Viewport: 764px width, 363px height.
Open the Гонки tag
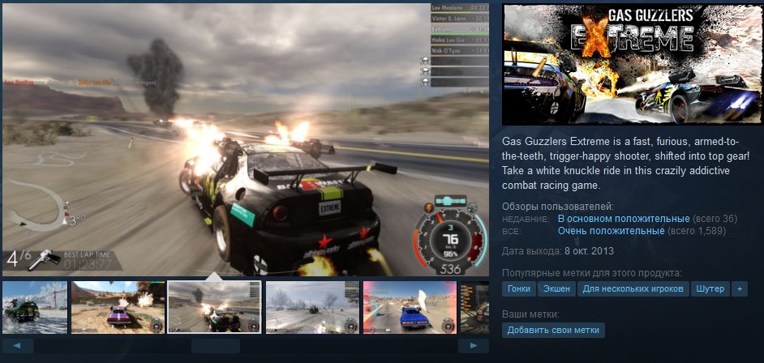point(519,288)
